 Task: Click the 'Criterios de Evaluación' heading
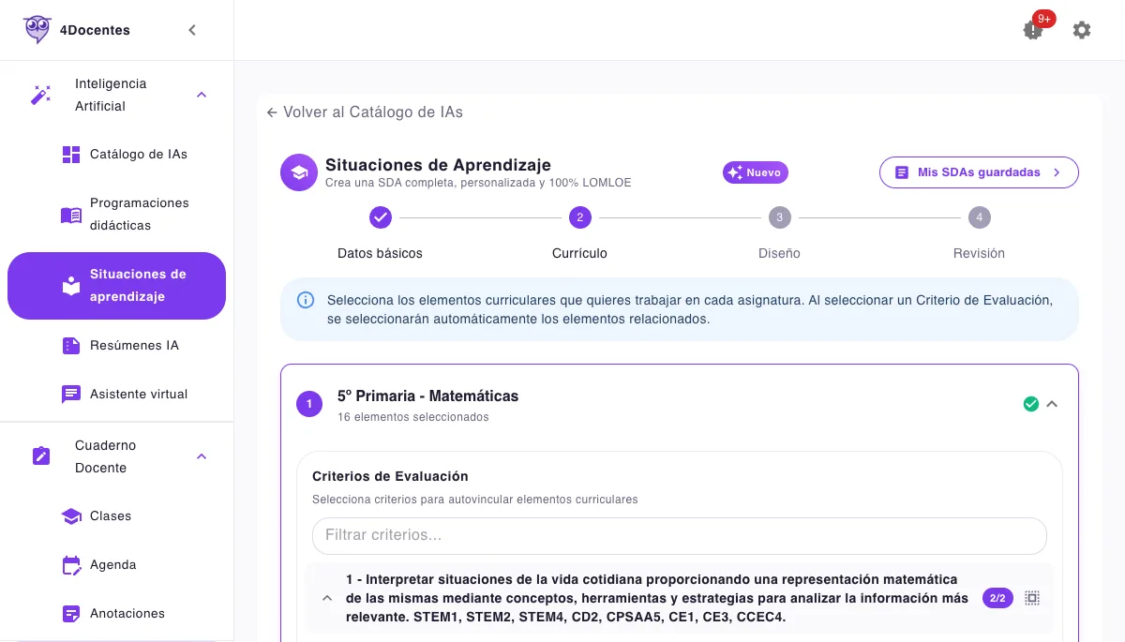click(x=390, y=476)
